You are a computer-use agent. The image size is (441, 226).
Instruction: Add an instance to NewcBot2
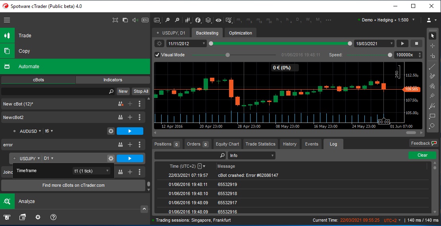pos(130,117)
